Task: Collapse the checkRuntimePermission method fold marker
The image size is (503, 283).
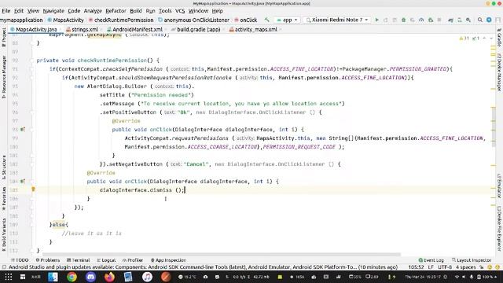Action: [x=31, y=61]
